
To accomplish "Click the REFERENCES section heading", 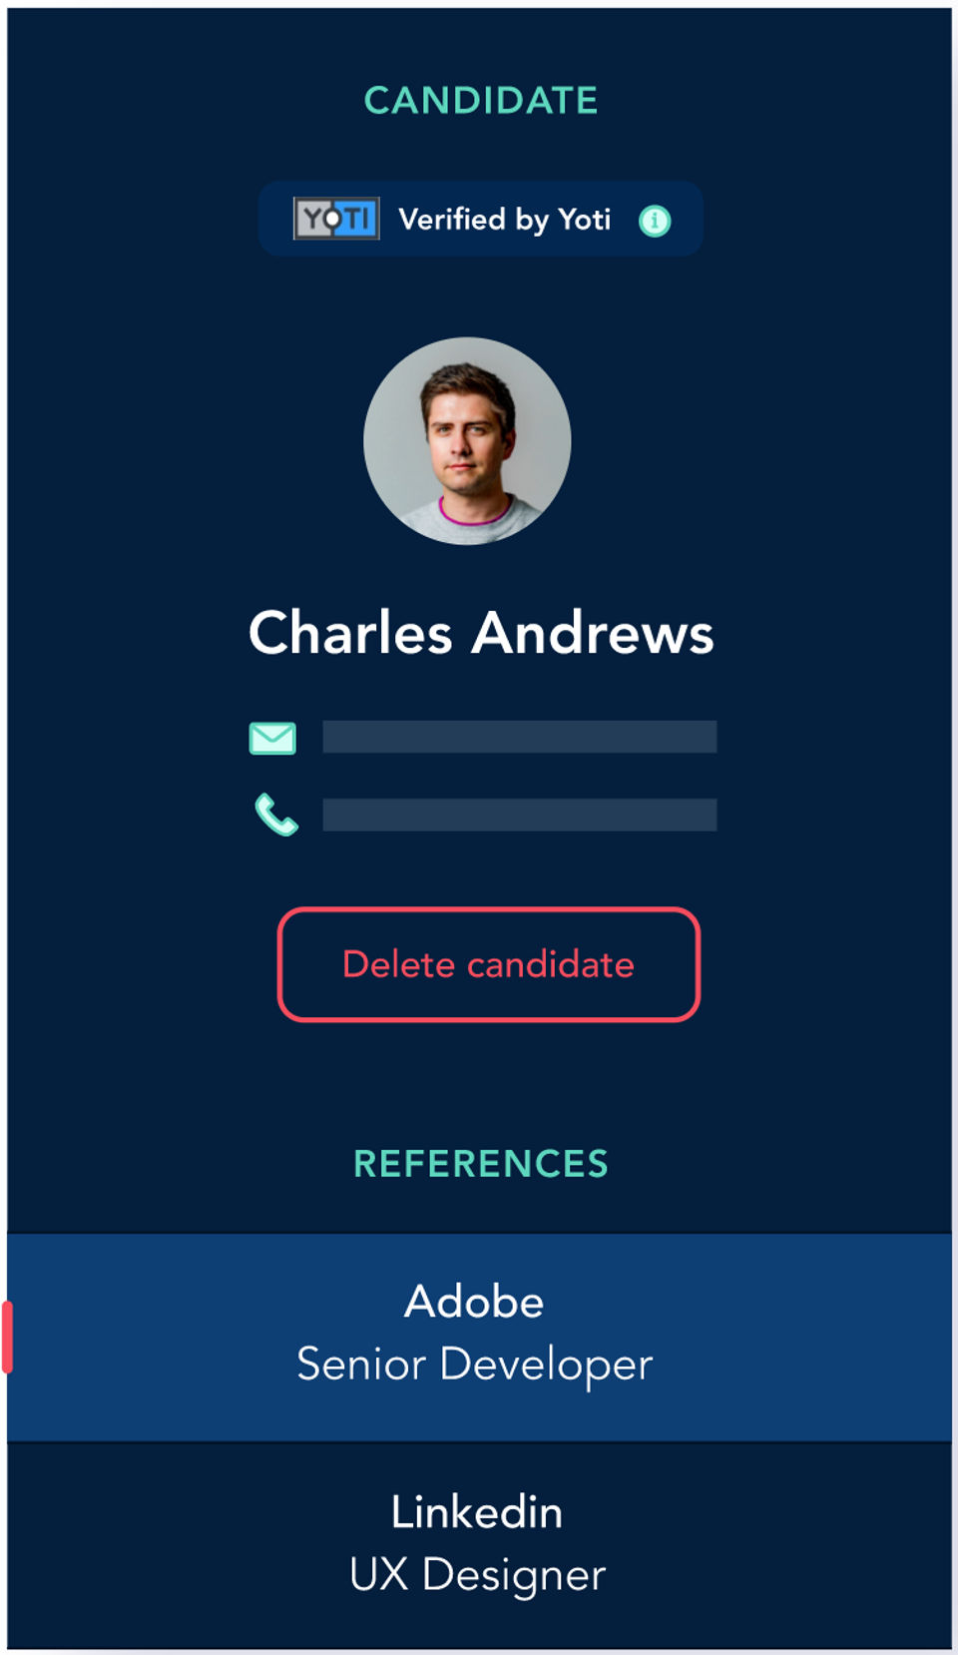I will [x=481, y=1164].
